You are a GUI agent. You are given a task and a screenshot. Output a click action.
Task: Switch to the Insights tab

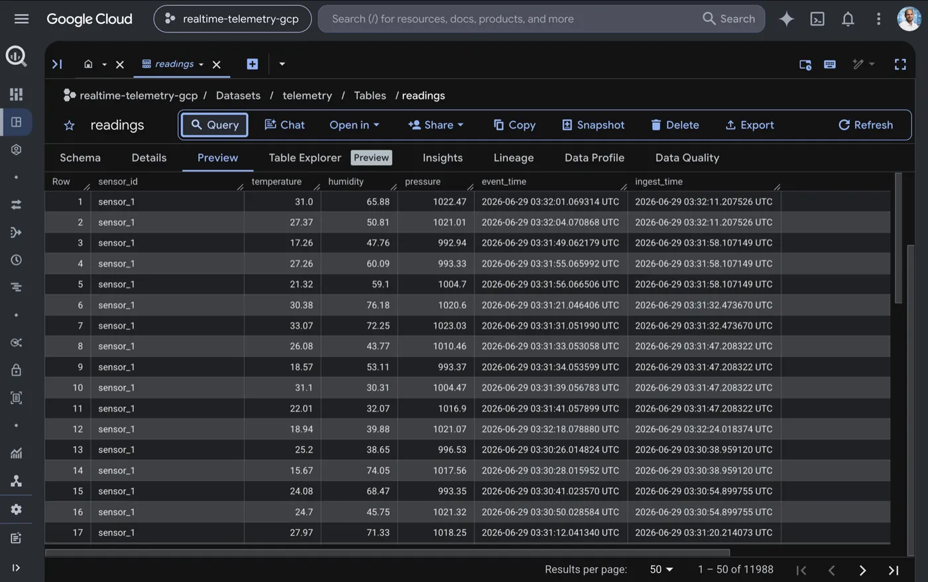[443, 158]
